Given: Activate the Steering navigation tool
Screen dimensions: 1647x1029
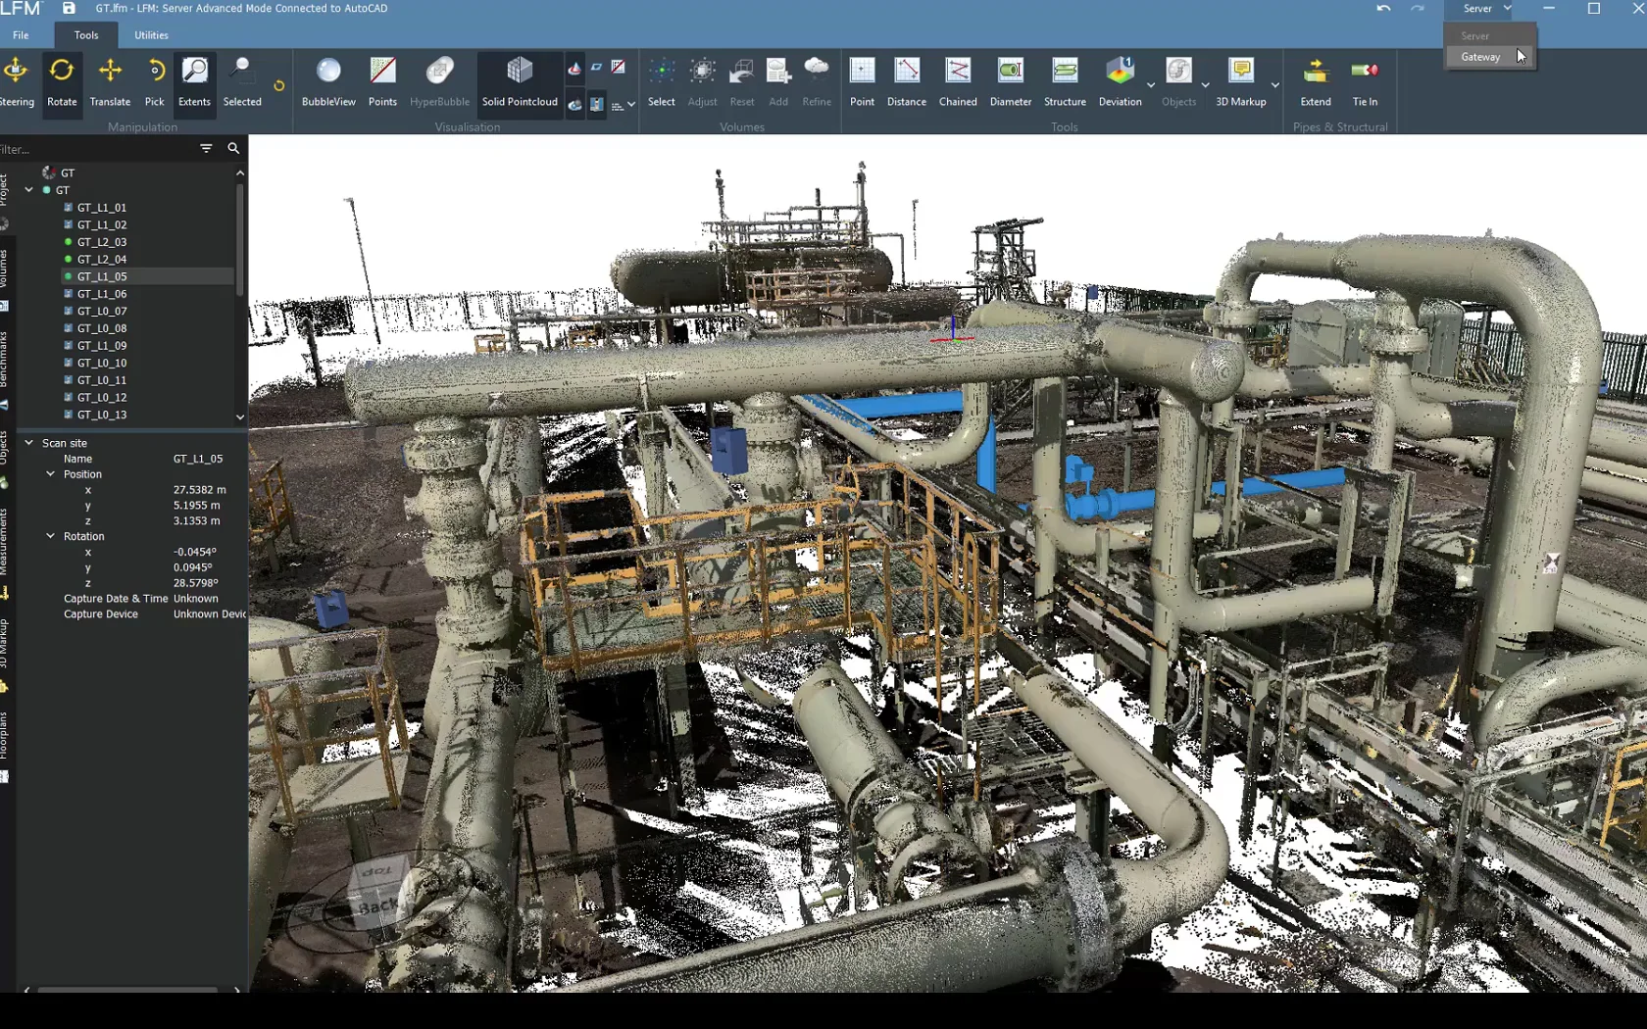Looking at the screenshot, I should tap(16, 82).
